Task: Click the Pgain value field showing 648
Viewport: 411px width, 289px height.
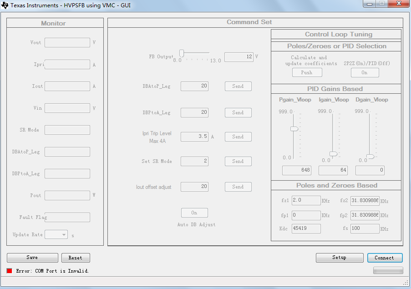Action: (x=297, y=170)
